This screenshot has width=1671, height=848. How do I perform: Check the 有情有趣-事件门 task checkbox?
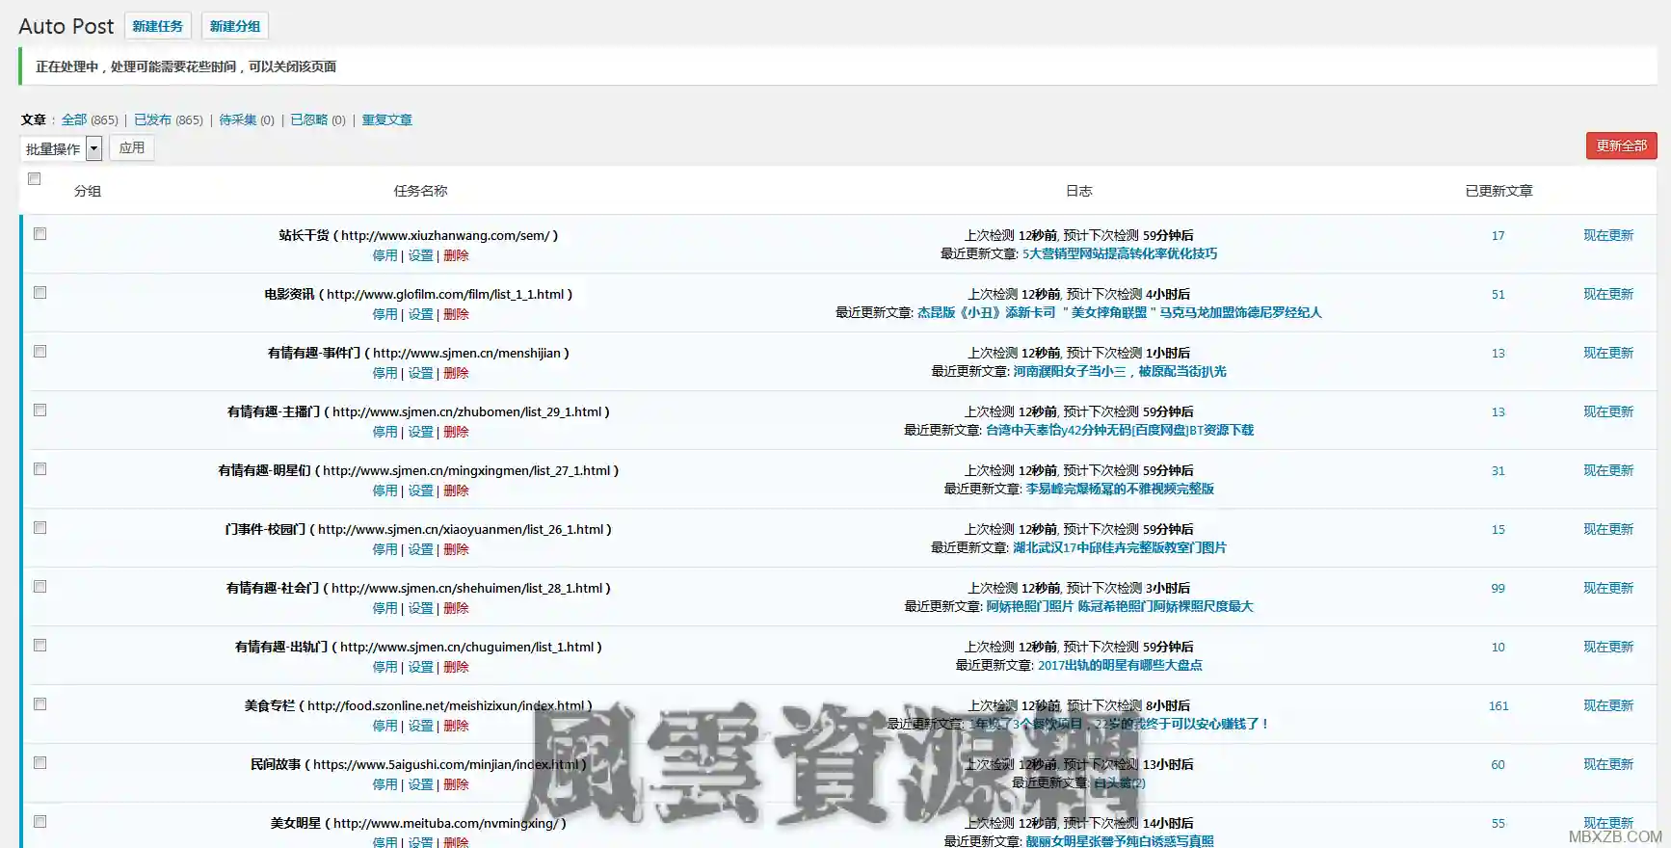click(x=40, y=351)
